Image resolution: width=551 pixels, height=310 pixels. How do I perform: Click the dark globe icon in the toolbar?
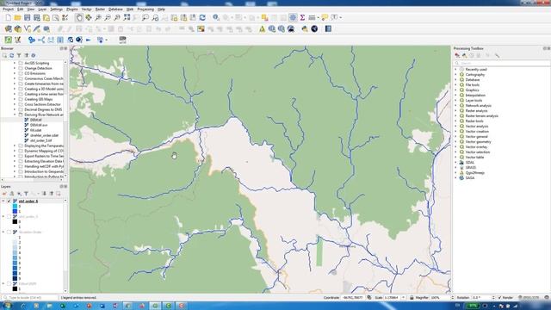point(314,28)
